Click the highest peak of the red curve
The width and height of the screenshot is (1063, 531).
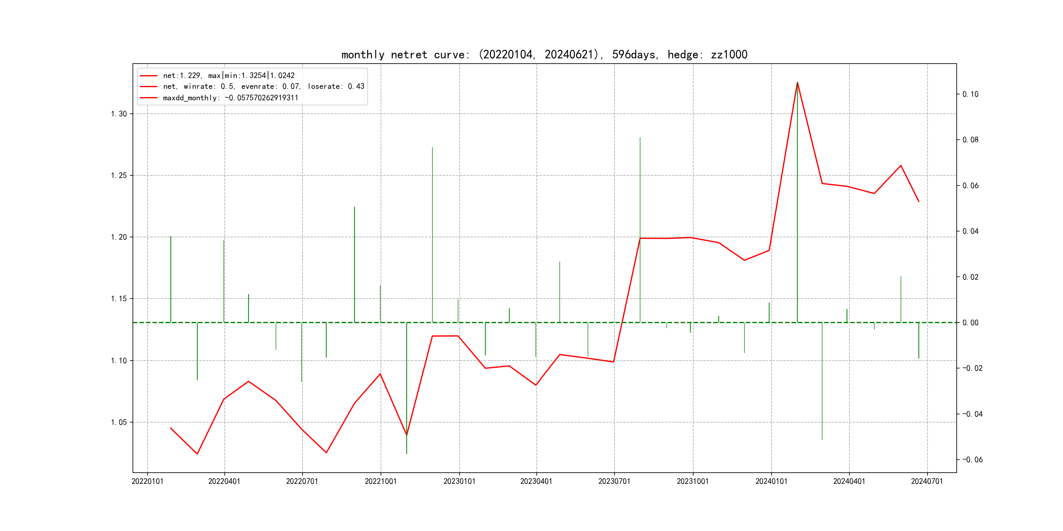tap(797, 83)
